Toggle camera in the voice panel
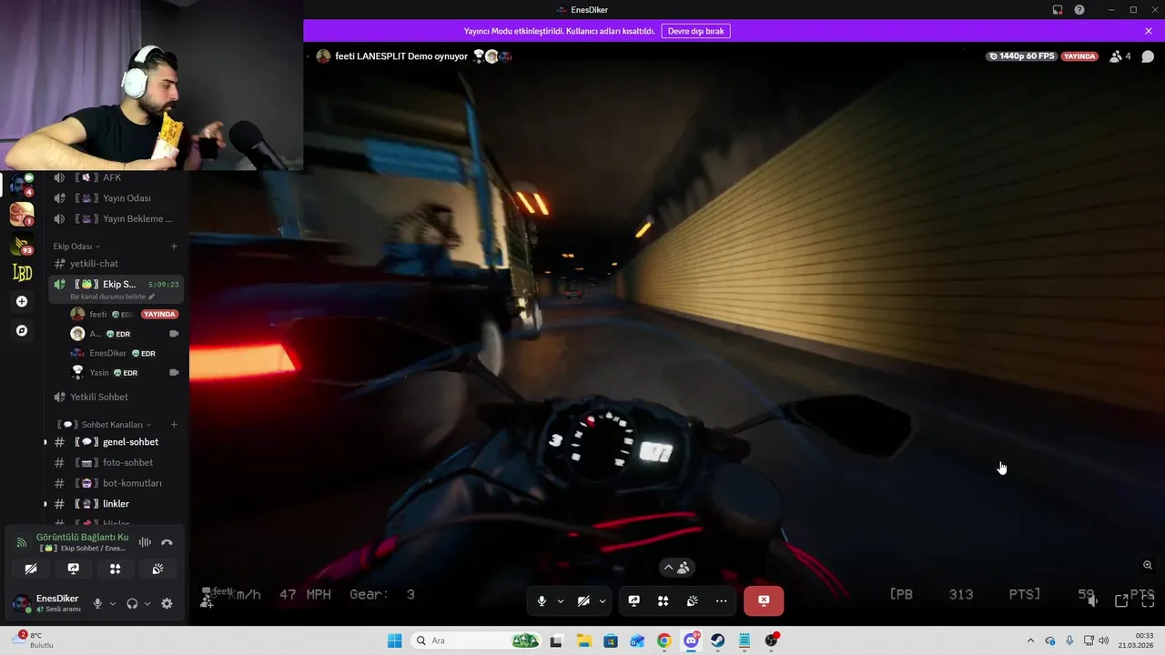Image resolution: width=1165 pixels, height=655 pixels. point(31,569)
